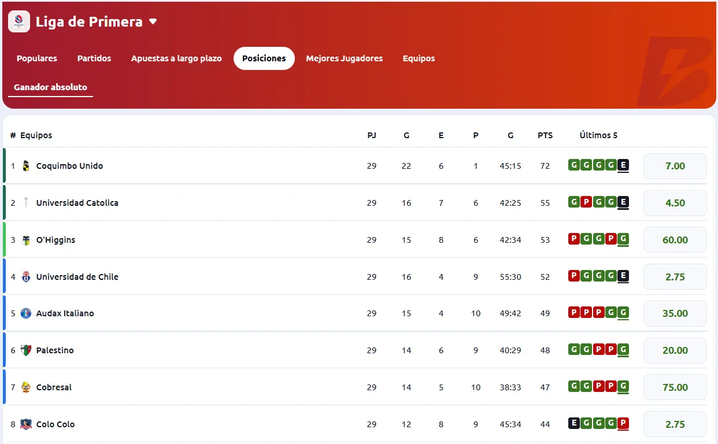Click the Audax Italiano team crest

click(x=26, y=313)
